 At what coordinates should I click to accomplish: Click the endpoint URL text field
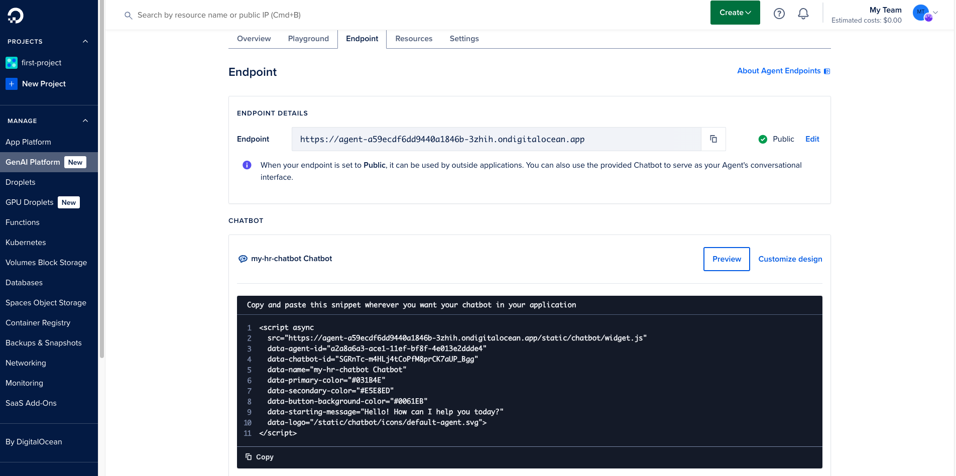(x=496, y=139)
